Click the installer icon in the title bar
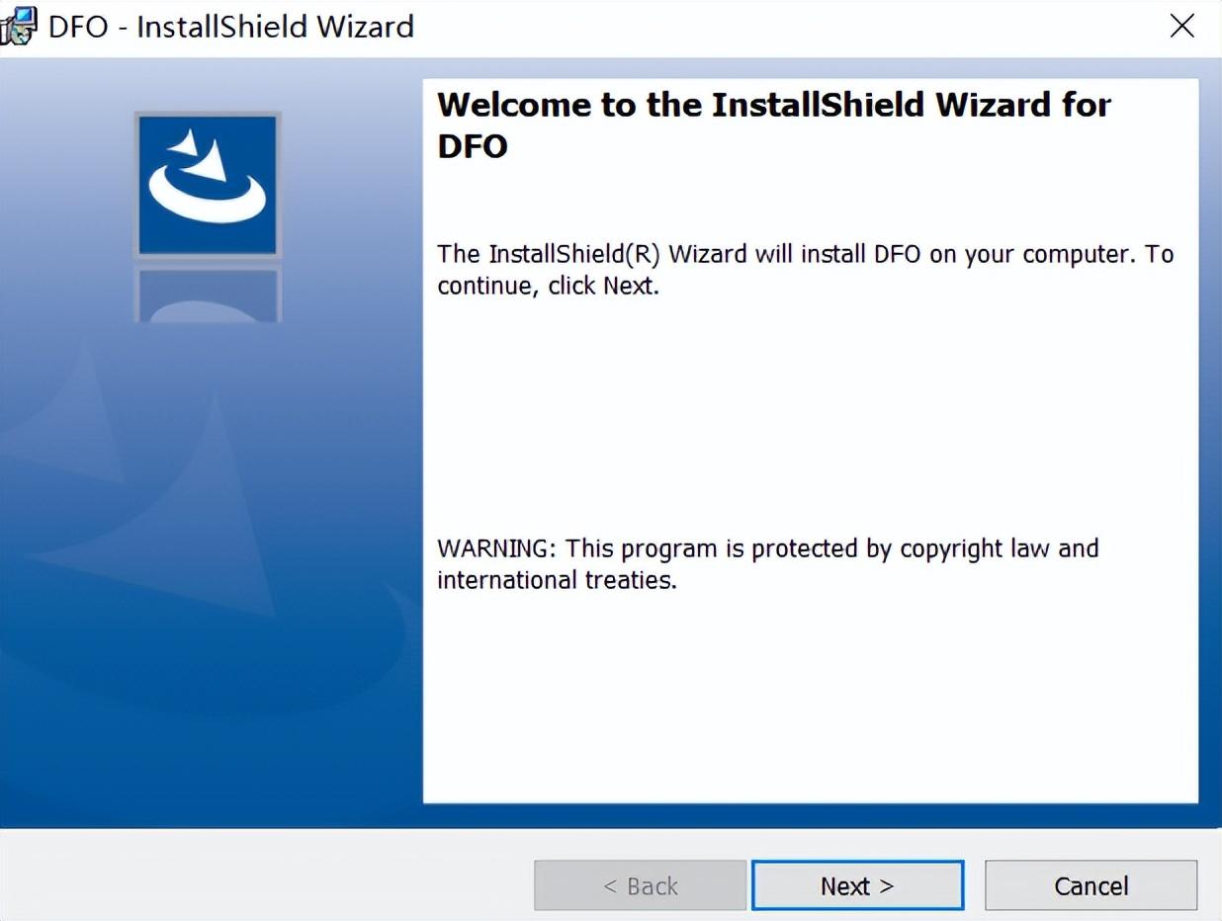Screen dimensions: 1222x921 [x=18, y=27]
